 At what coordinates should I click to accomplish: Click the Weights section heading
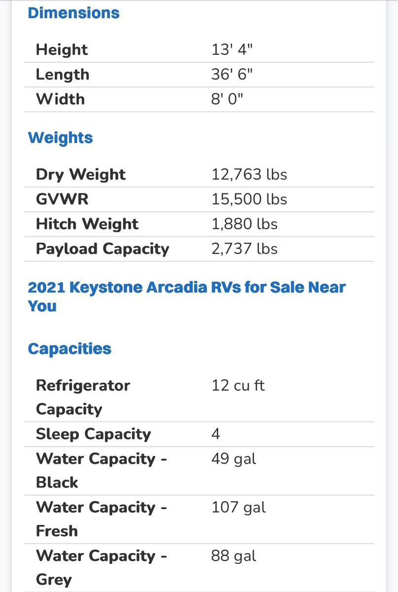click(60, 138)
